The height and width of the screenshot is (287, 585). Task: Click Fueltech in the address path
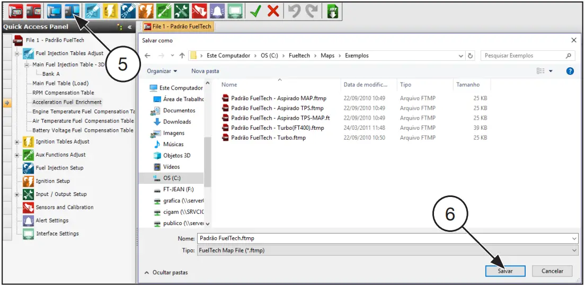300,56
